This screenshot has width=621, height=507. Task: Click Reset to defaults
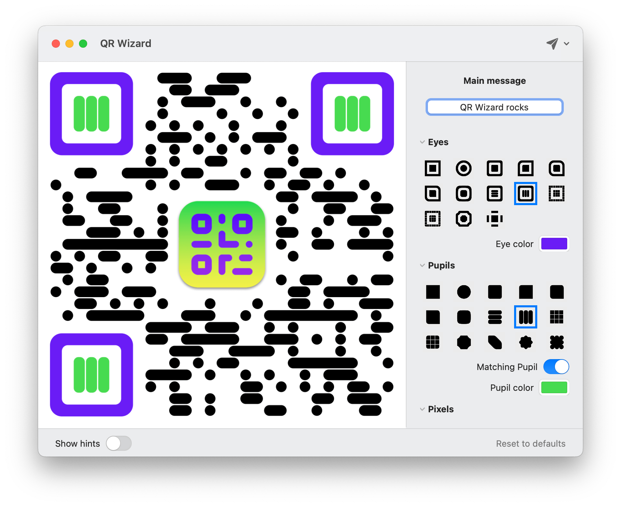[530, 443]
